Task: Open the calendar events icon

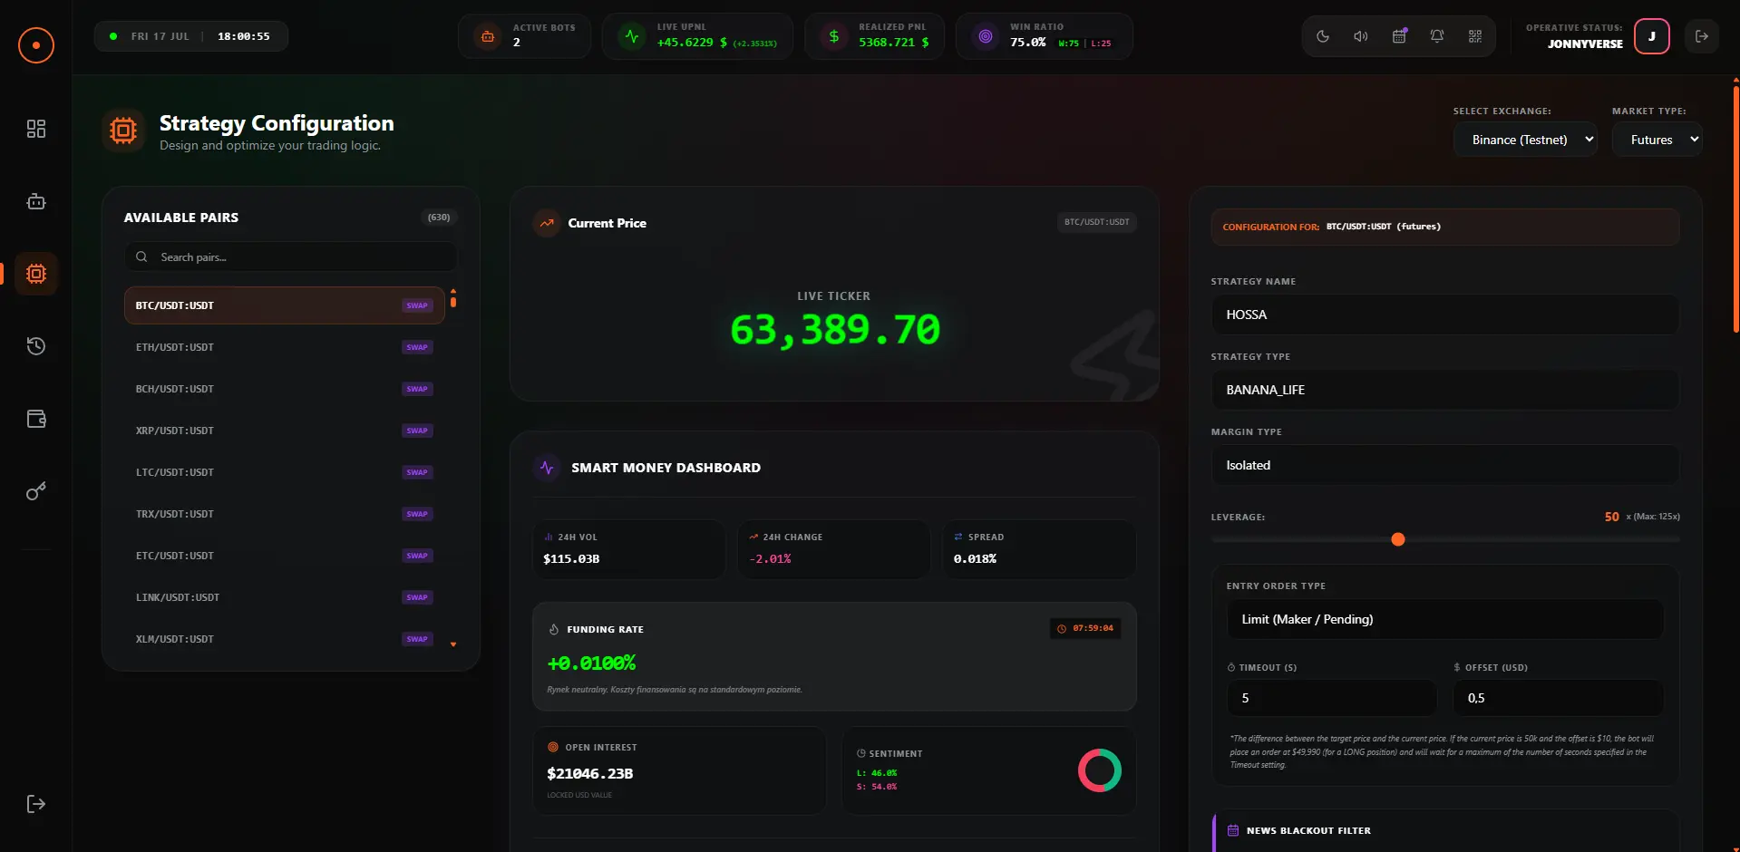Action: tap(1399, 36)
